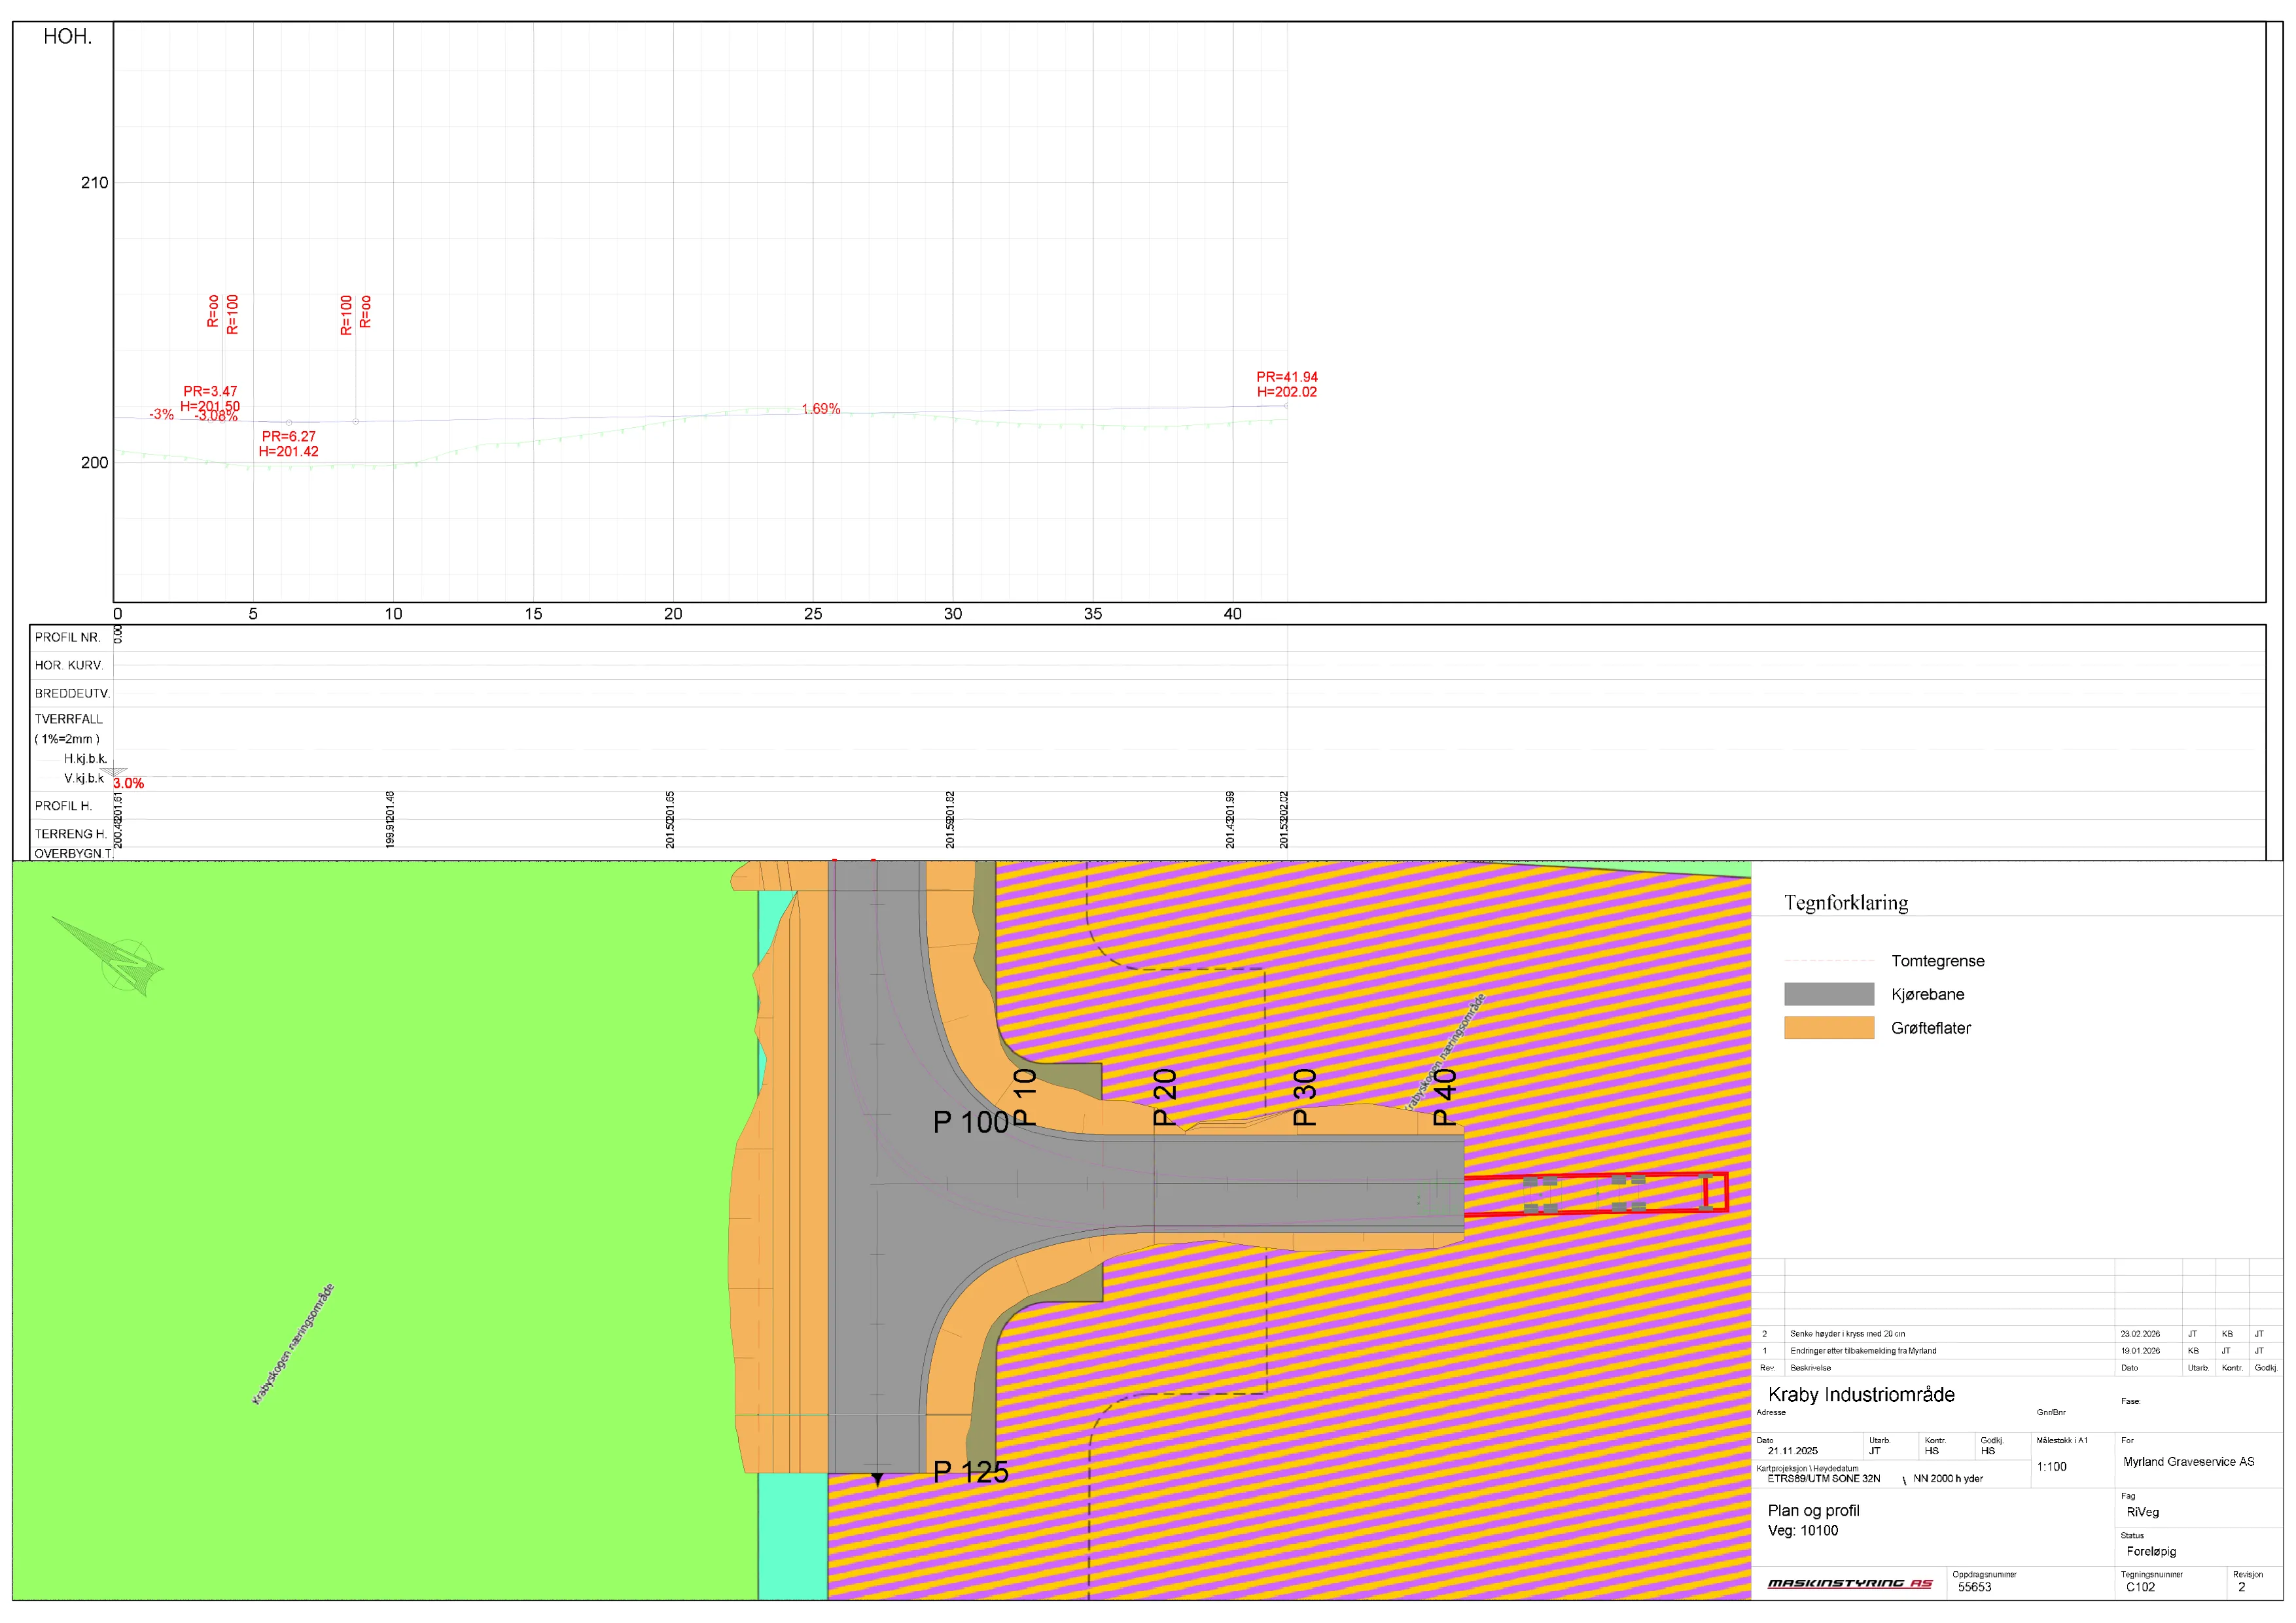Image resolution: width=2296 pixels, height=1623 pixels.
Task: Click the "P 125" station label
Action: click(x=970, y=1473)
